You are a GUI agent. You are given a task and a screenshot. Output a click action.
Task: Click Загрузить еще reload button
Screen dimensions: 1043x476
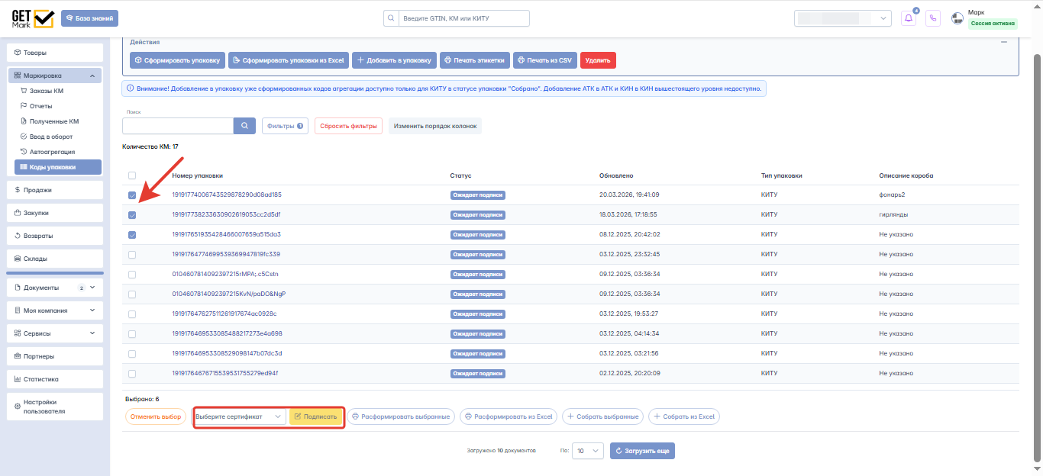pyautogui.click(x=642, y=451)
